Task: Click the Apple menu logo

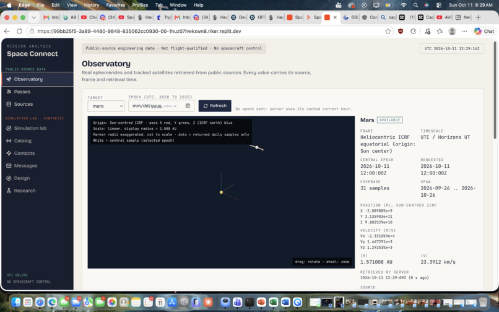Action: 9,5
